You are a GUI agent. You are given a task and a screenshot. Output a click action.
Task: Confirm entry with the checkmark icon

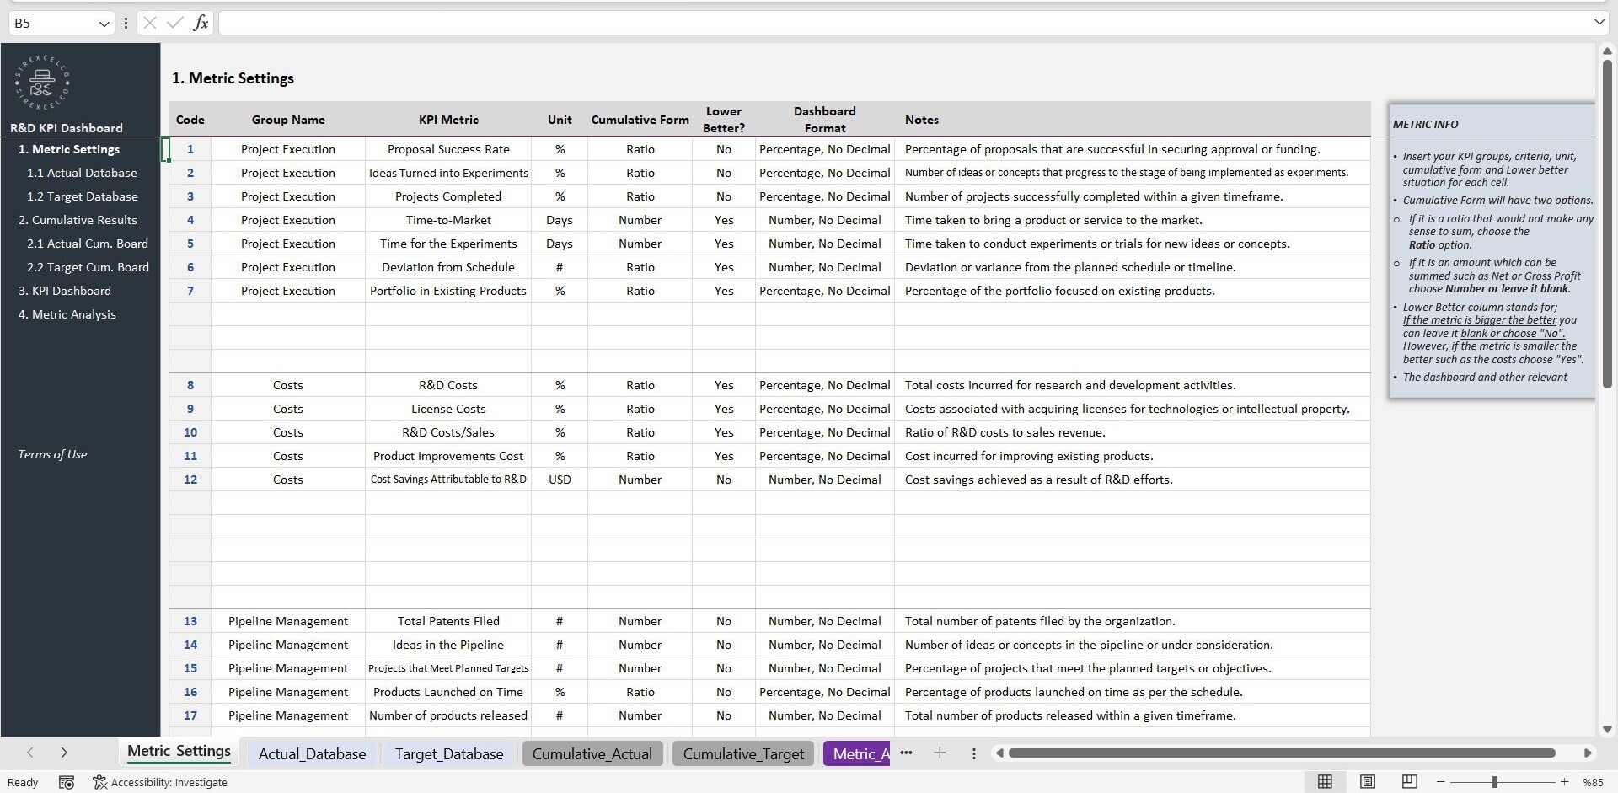point(174,23)
